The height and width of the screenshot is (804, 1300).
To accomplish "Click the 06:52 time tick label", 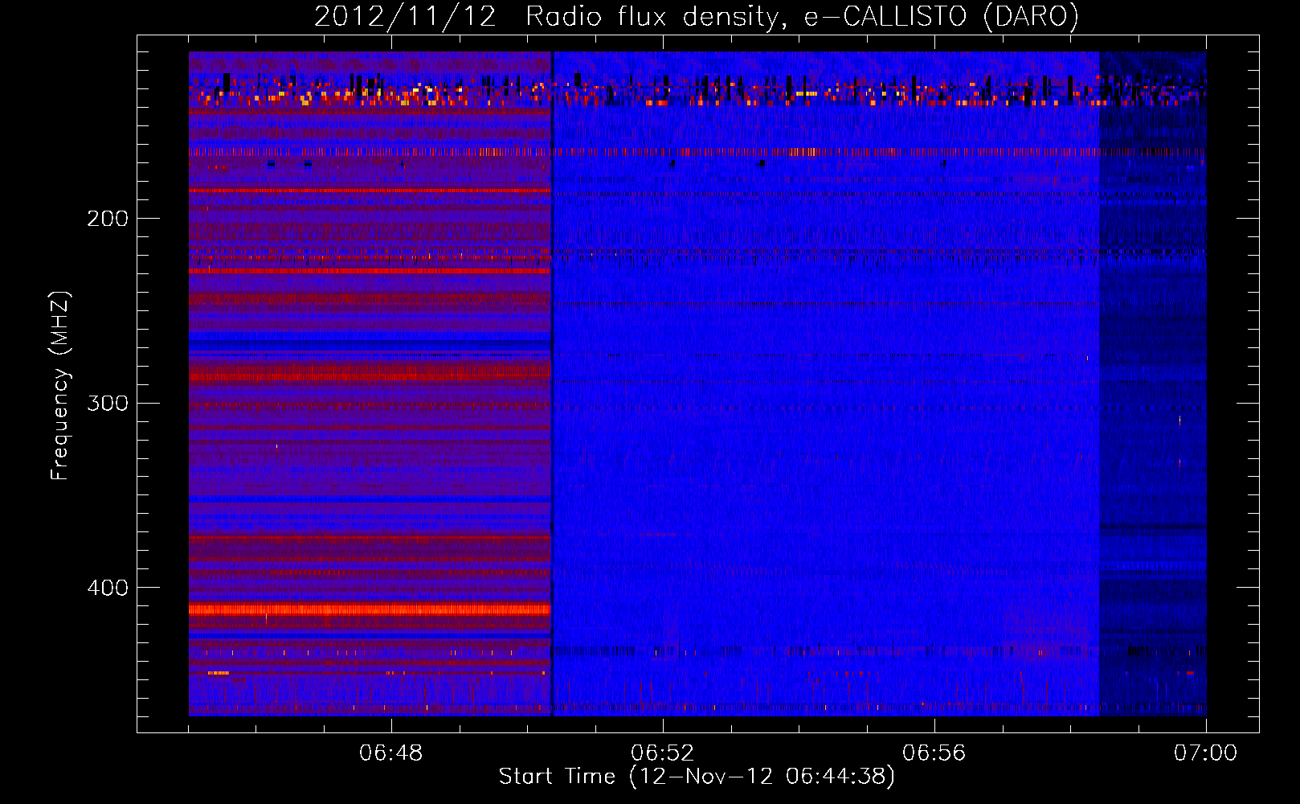I will pyautogui.click(x=663, y=753).
